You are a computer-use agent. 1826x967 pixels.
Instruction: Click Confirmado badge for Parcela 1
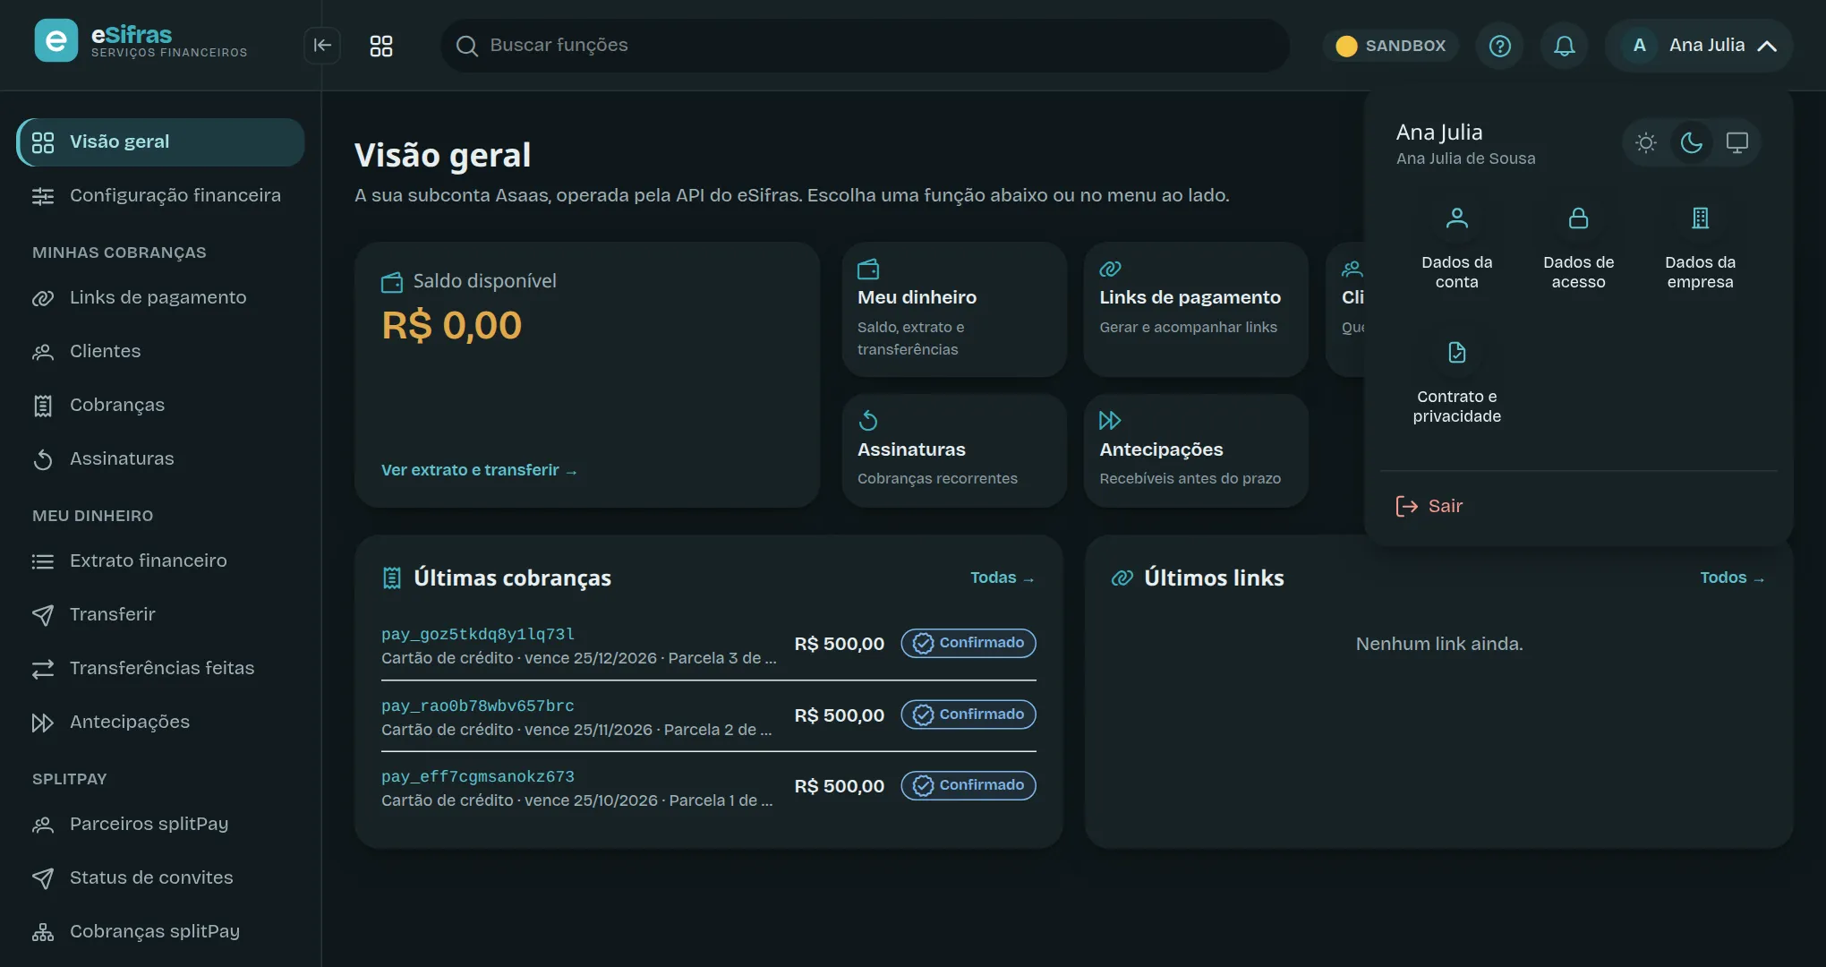[x=968, y=785]
